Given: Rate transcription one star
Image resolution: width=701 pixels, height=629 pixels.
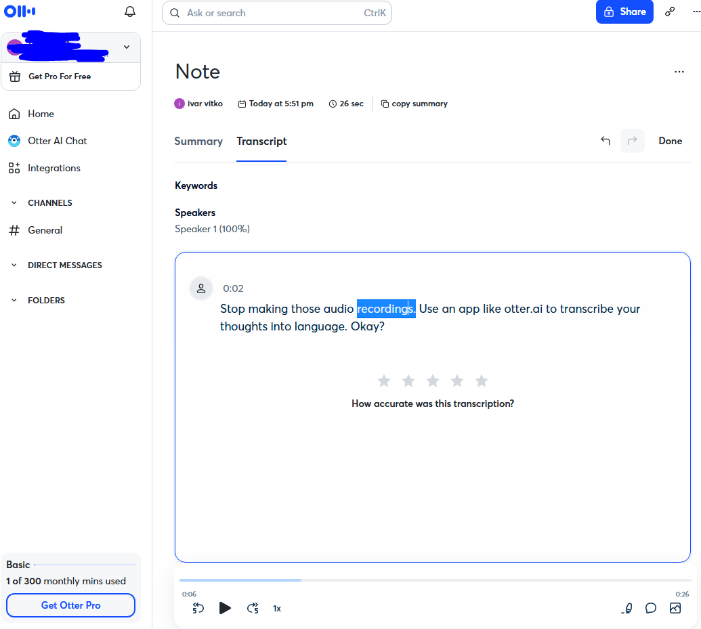Looking at the screenshot, I should pyautogui.click(x=384, y=381).
